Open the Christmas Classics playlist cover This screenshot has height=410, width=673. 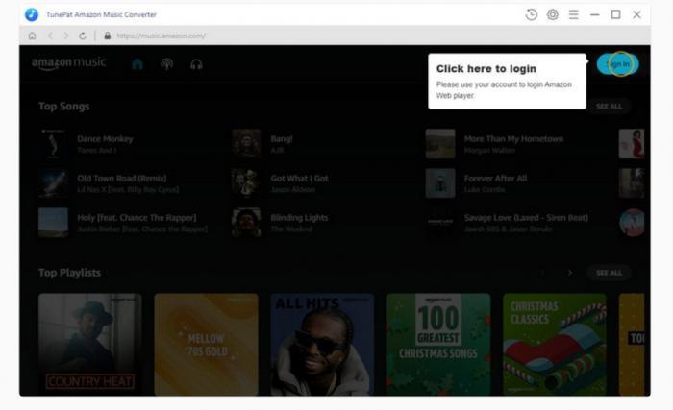point(555,345)
